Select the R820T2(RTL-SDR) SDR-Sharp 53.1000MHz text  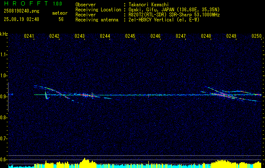click(174, 15)
